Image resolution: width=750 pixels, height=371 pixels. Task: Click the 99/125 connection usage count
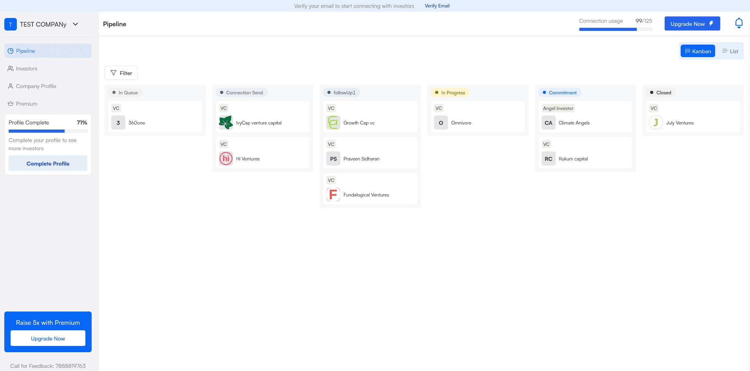[644, 21]
